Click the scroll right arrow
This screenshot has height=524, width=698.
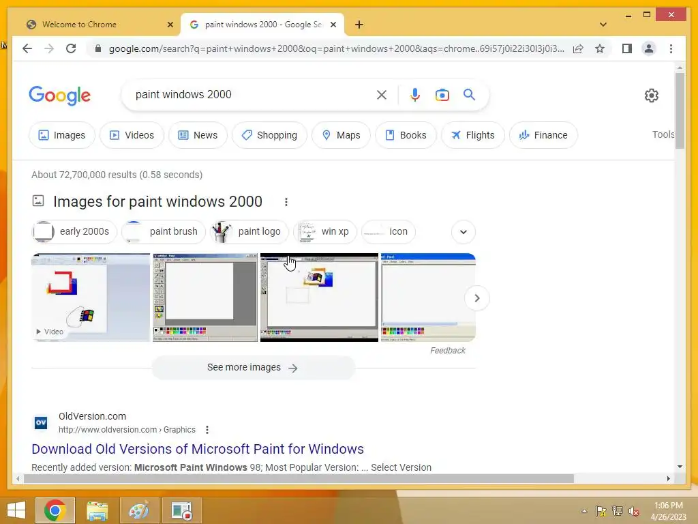tap(668, 478)
